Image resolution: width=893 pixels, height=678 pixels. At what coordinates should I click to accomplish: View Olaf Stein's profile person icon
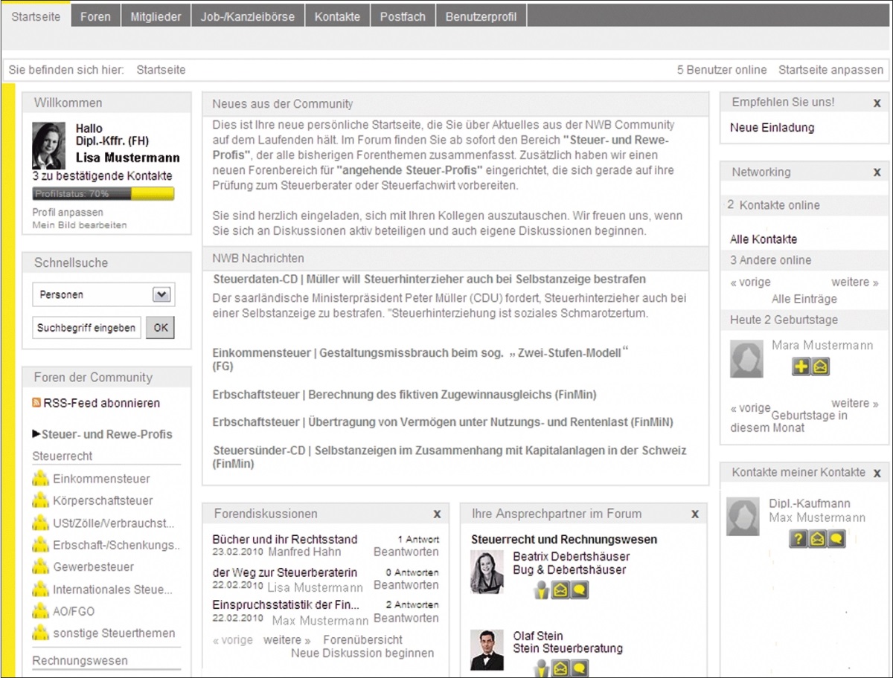coord(542,668)
